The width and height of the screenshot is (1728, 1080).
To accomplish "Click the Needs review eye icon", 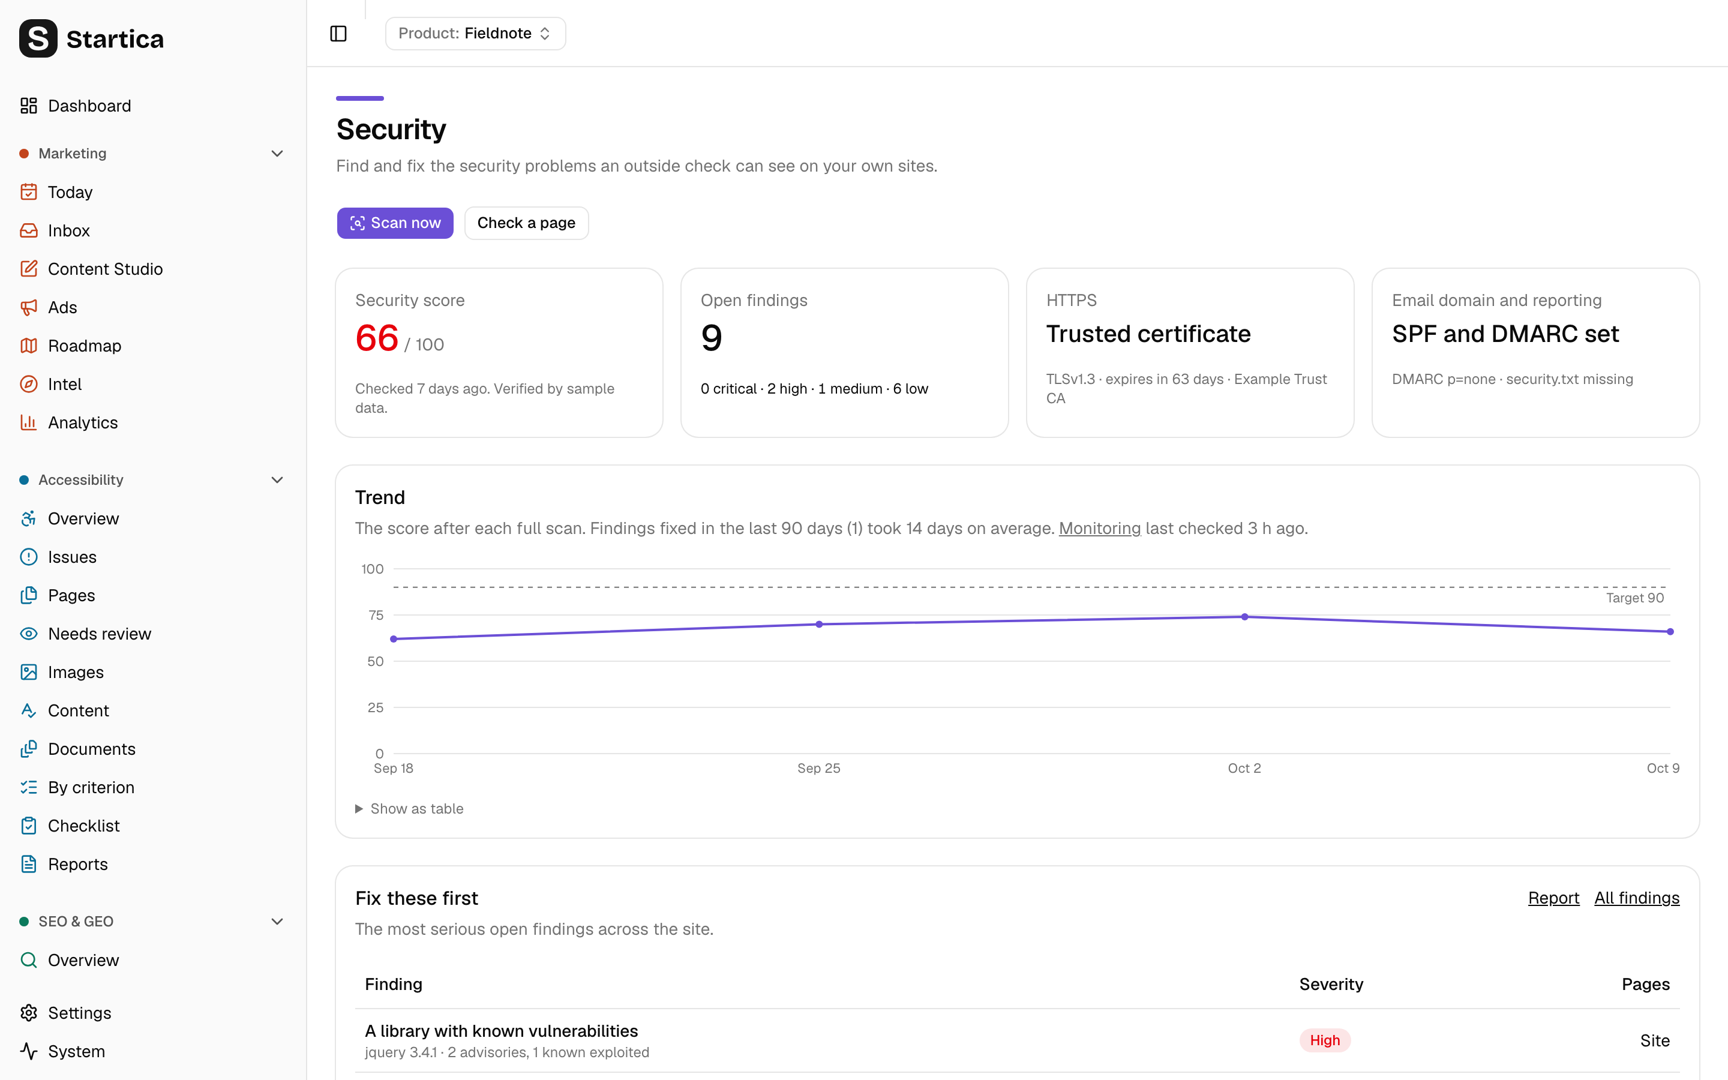I will [29, 634].
